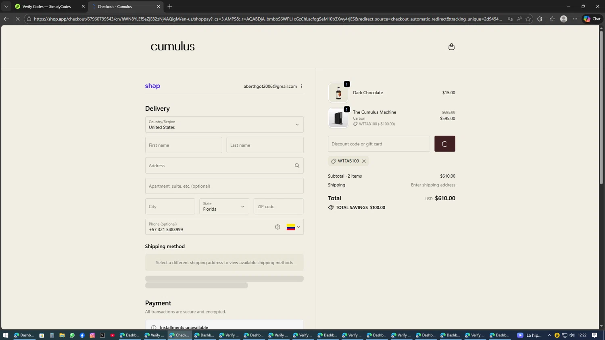Screen dimensions: 605x340
Task: Click the Cumulus Machine product thumbnail
Action: 338,118
